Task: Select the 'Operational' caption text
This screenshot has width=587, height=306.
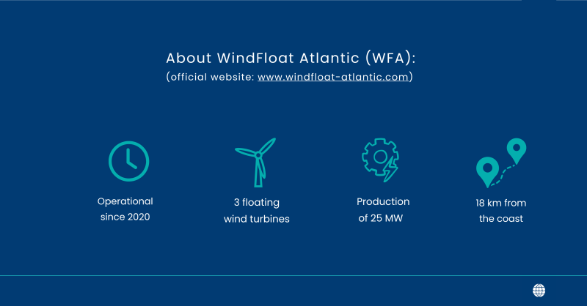Action: pos(125,201)
